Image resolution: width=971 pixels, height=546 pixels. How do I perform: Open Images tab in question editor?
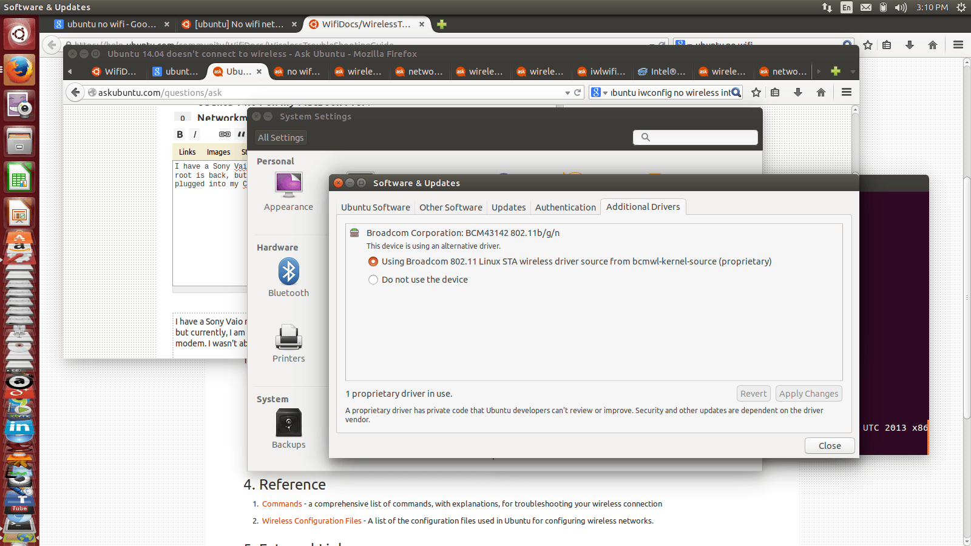click(218, 152)
